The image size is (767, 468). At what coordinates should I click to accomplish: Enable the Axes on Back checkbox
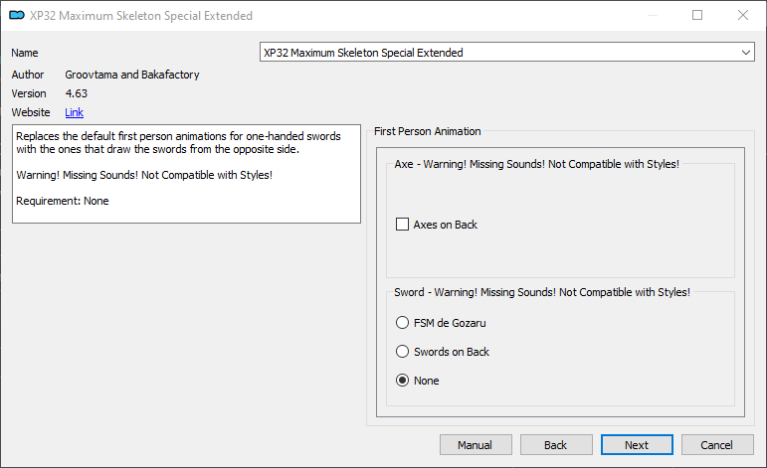(403, 225)
